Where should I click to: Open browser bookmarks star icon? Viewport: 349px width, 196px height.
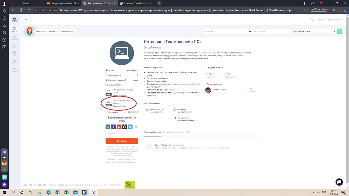pos(4,25)
